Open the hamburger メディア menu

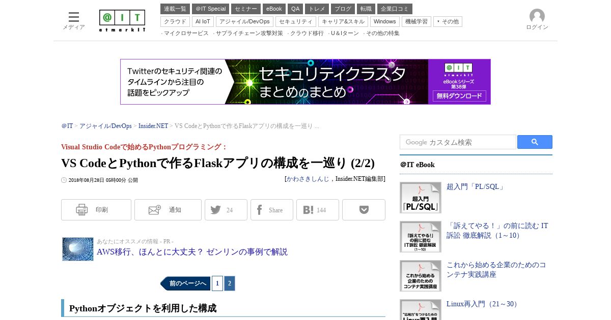click(x=74, y=21)
